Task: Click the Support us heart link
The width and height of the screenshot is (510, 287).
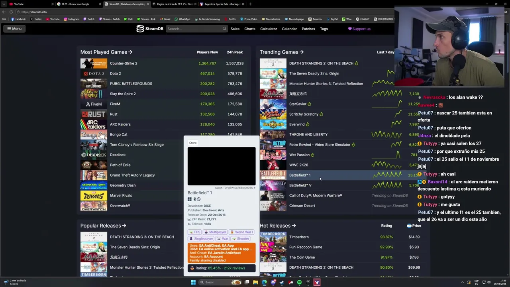Action: (x=359, y=29)
